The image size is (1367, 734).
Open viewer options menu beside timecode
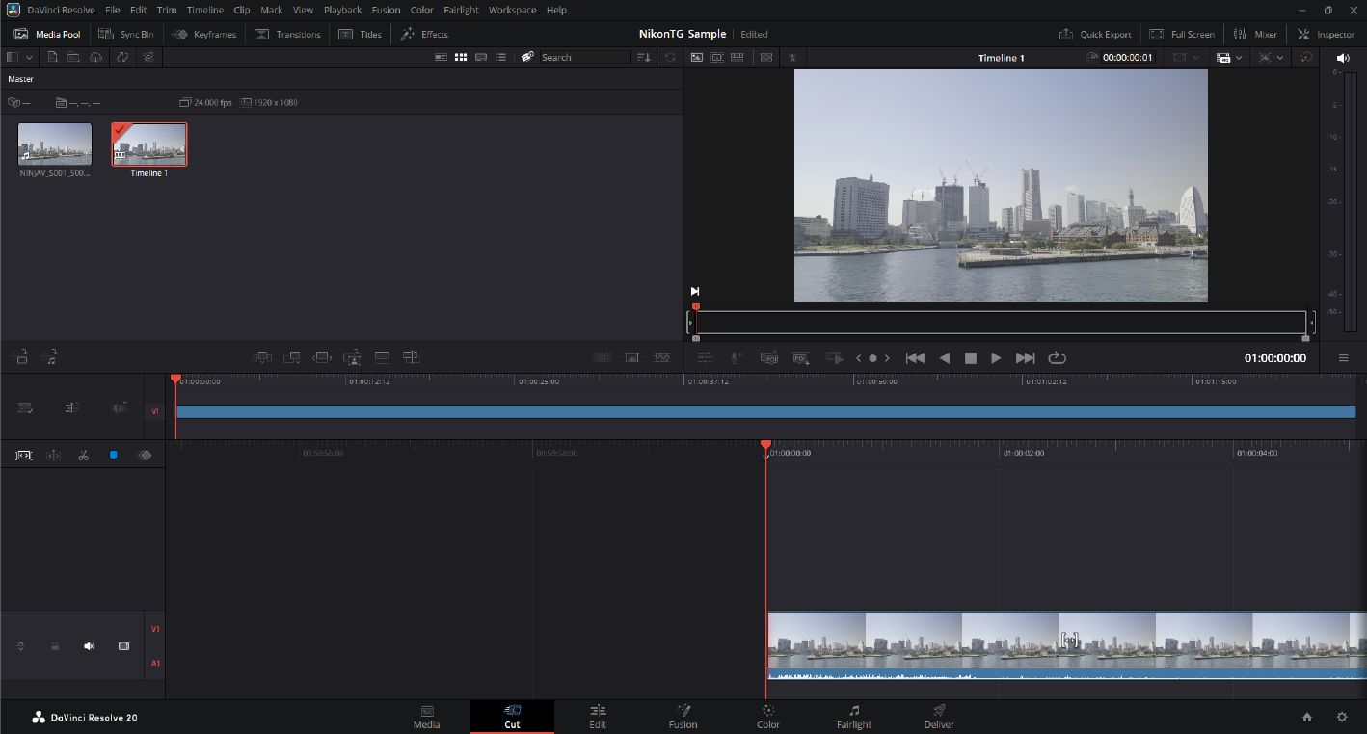(1343, 358)
